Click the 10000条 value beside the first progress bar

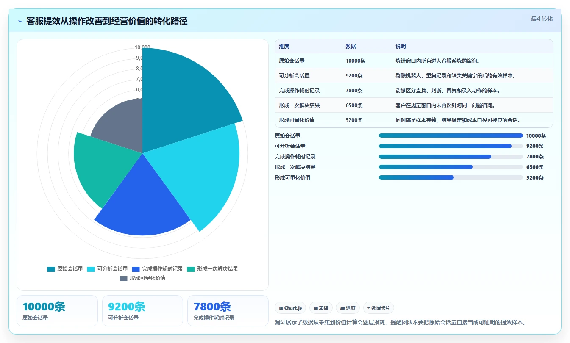click(x=536, y=136)
